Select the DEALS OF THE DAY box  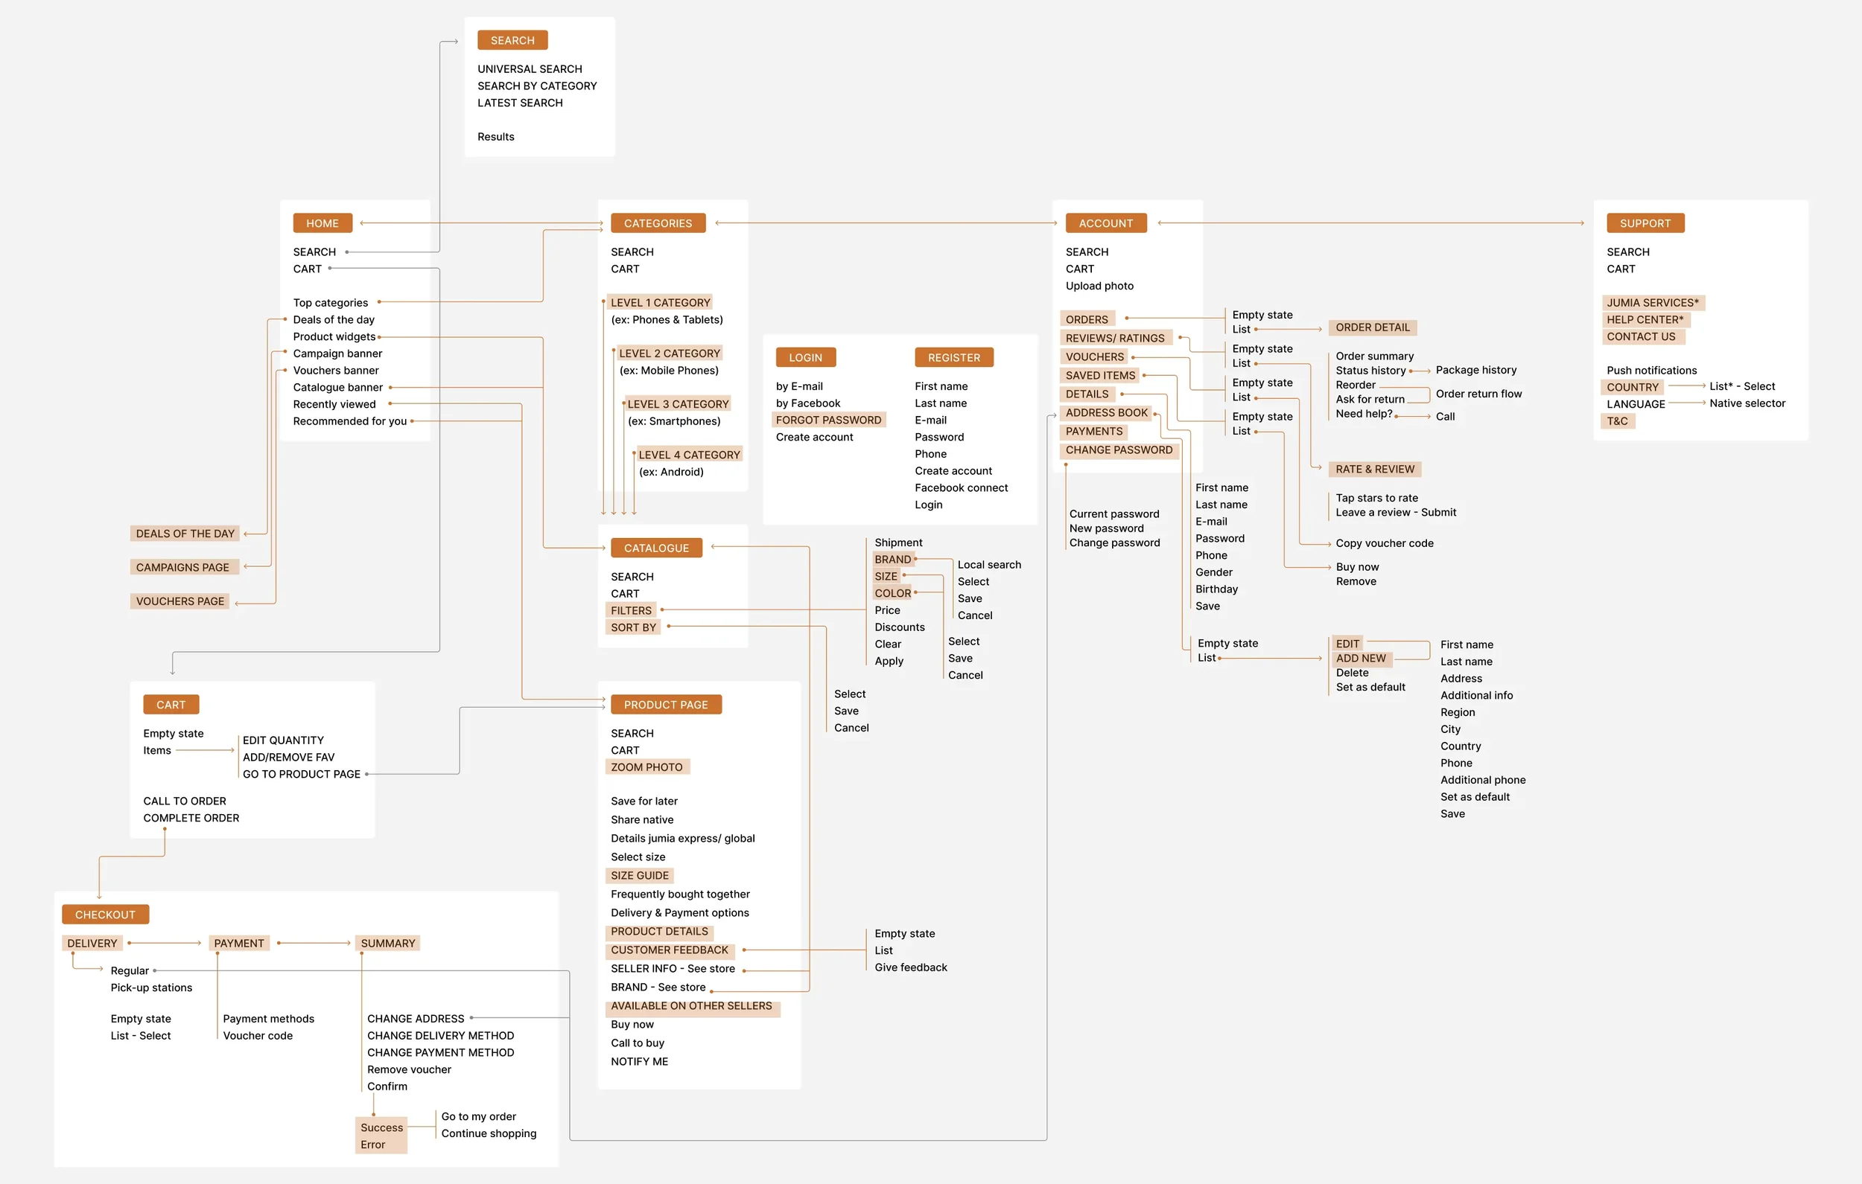[185, 534]
